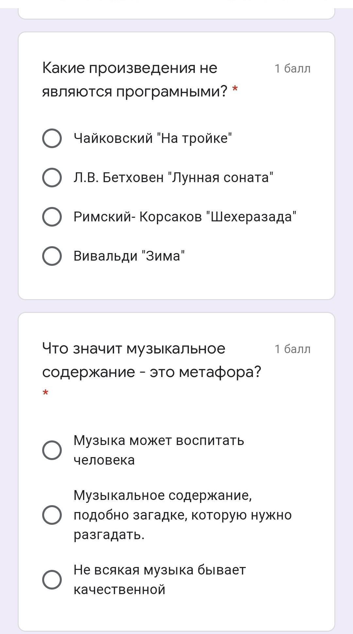Mark radio circle for "Не всякая музыка бывает качественной"
Viewport: 353px width, 634px height.
point(52,580)
